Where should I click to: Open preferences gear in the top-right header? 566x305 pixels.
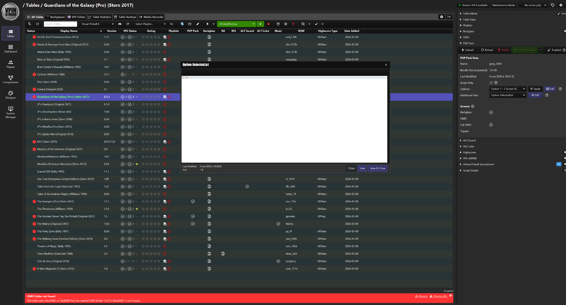pos(561,5)
